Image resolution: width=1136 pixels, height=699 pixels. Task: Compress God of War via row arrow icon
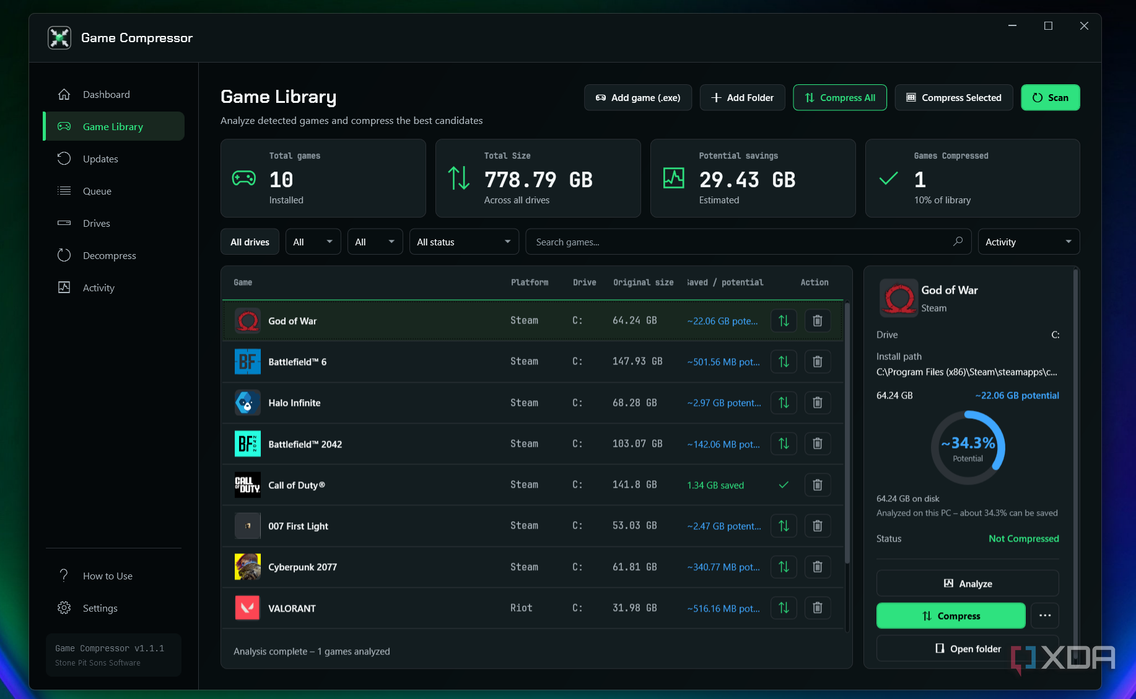784,320
